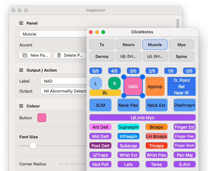Click the Subscap button
208x171 pixels.
128,145
